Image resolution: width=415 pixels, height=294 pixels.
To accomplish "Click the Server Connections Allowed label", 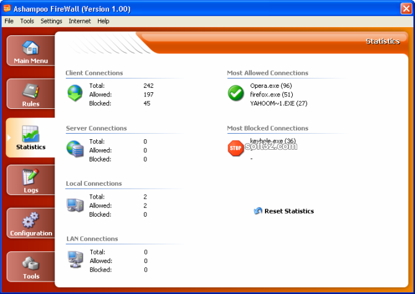I will (x=100, y=150).
